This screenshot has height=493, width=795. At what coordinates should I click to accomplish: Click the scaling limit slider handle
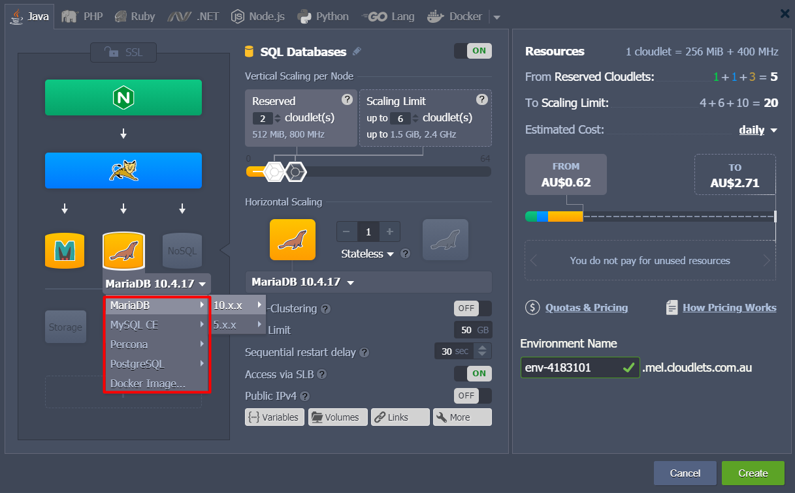(296, 172)
